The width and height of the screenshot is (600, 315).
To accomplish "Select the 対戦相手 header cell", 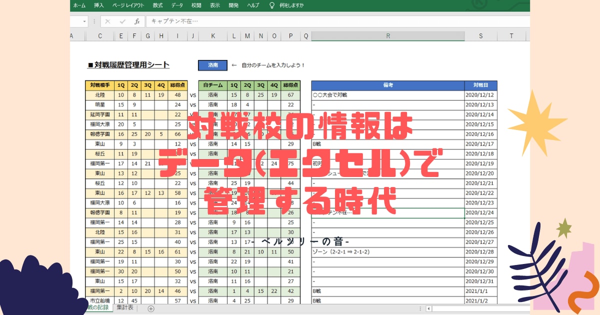I will (x=99, y=85).
